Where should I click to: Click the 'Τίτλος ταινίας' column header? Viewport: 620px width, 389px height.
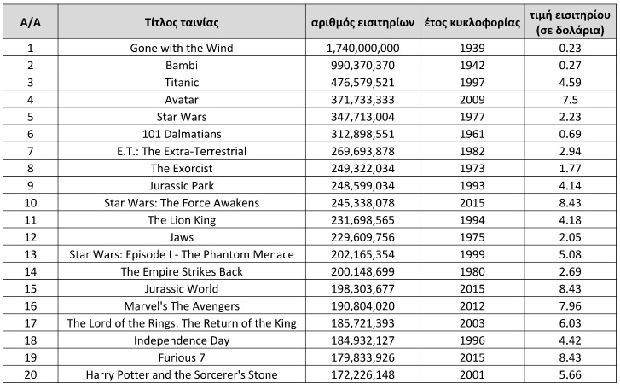click(x=181, y=21)
